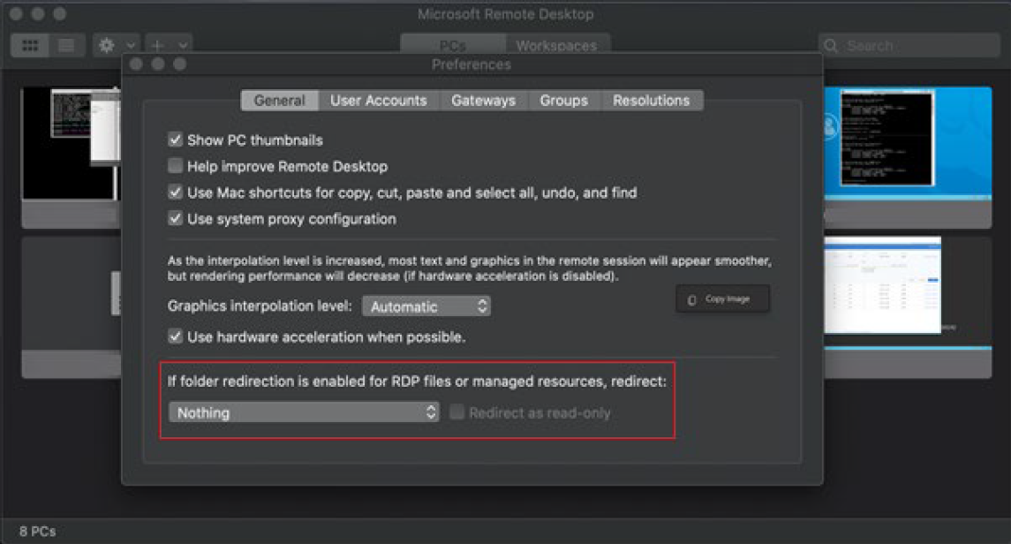Viewport: 1011px width, 544px height.
Task: Open the User Accounts preferences tab
Action: 379,101
